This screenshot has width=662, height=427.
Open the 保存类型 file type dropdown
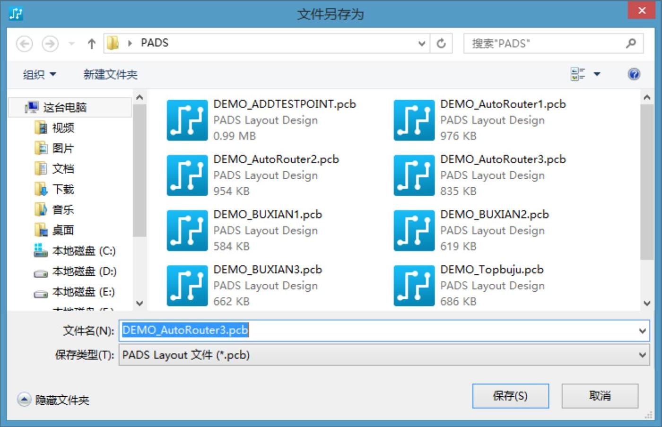tap(642, 355)
